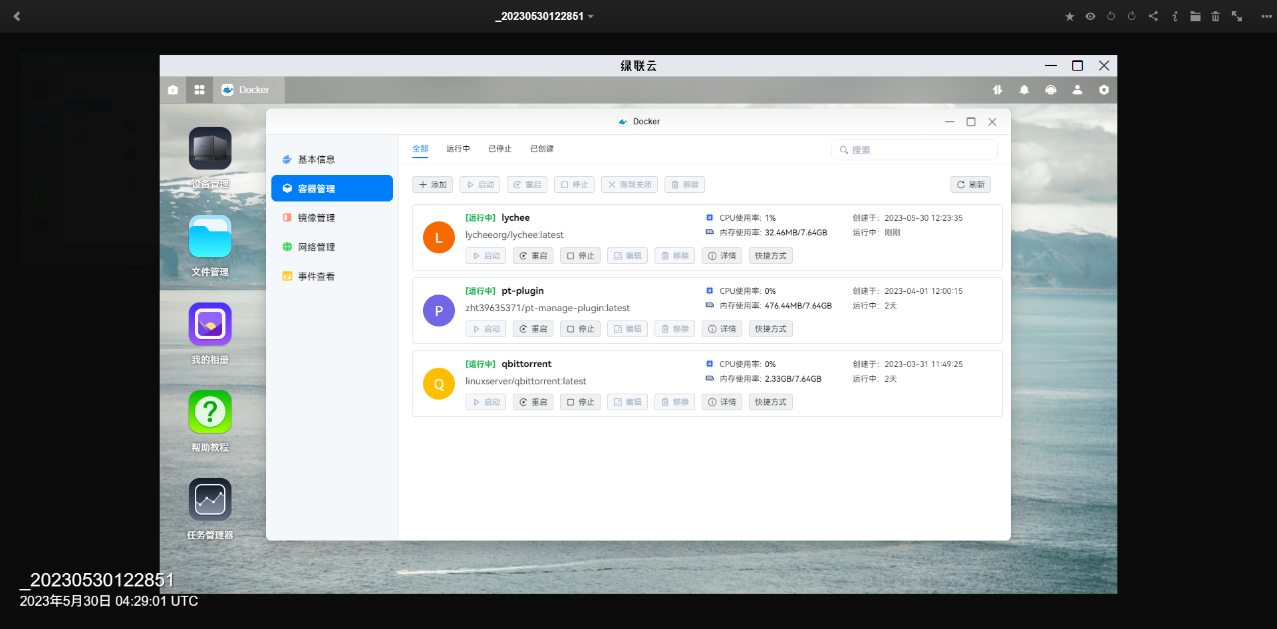
Task: Click 快捷方式 for the lychee container
Action: coord(771,256)
